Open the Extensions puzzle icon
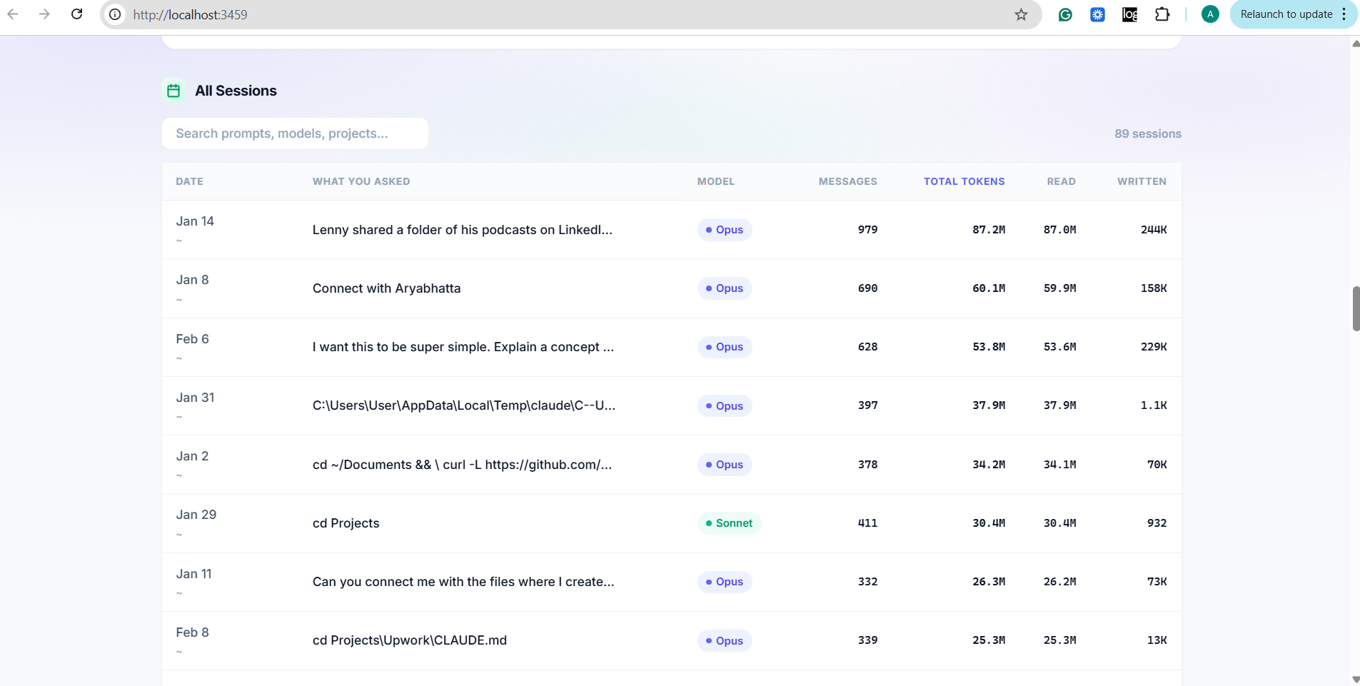The width and height of the screenshot is (1360, 686). pyautogui.click(x=1162, y=14)
